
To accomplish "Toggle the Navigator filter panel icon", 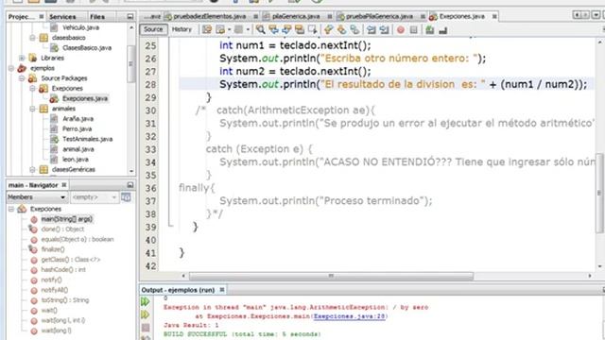I will [x=126, y=197].
